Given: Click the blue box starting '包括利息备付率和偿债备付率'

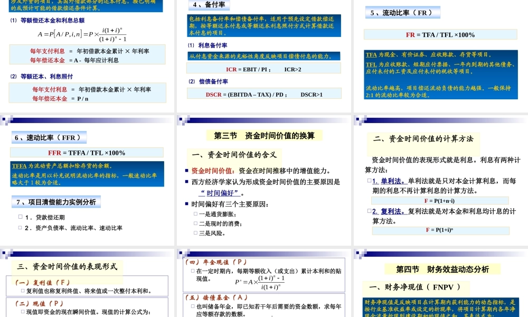Looking at the screenshot, I should point(264,25).
